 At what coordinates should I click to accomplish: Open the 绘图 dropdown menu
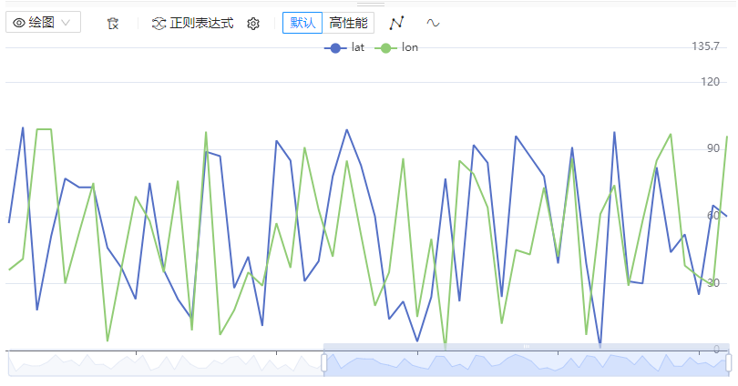tap(43, 23)
